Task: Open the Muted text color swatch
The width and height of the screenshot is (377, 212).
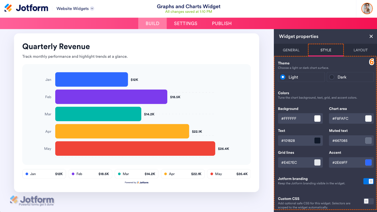Action: click(368, 141)
